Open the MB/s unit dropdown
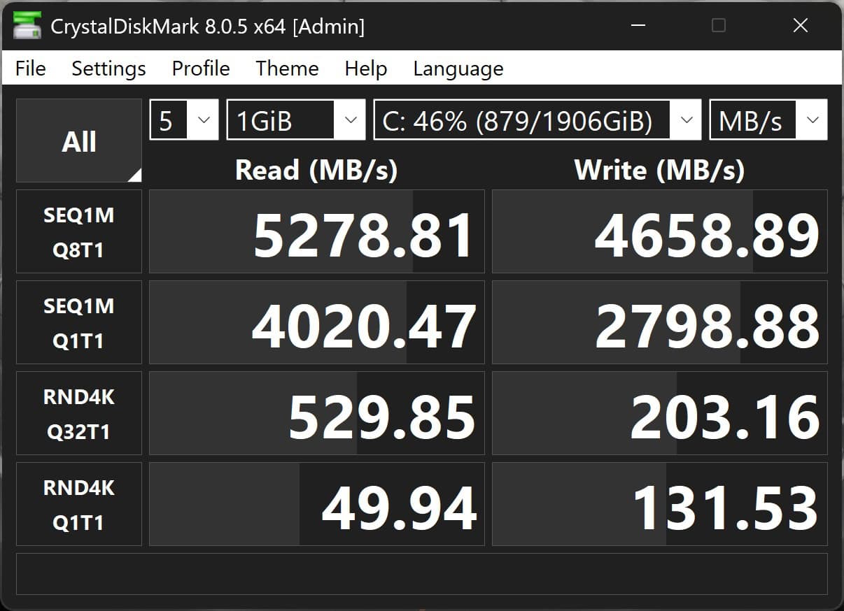 [768, 120]
